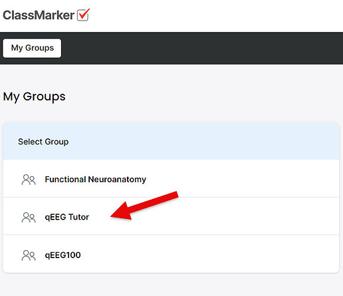Viewport: 343px width, 296px height.
Task: Open the Functional Neuroanatomy group
Action: [171, 178]
